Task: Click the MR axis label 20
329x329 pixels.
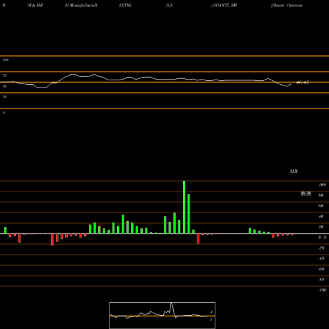Action: click(321, 227)
